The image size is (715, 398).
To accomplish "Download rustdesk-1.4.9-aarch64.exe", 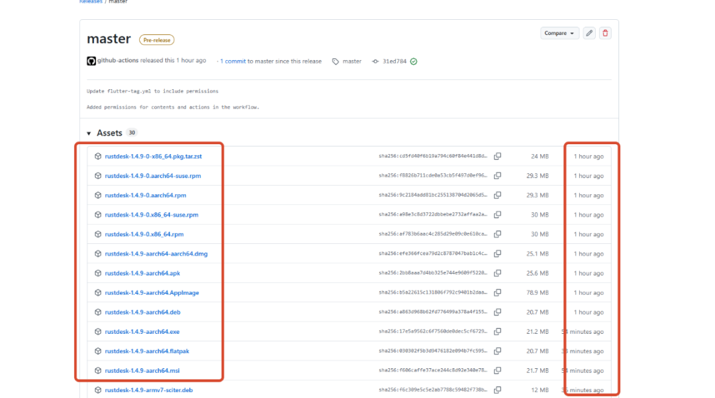I will pyautogui.click(x=142, y=332).
